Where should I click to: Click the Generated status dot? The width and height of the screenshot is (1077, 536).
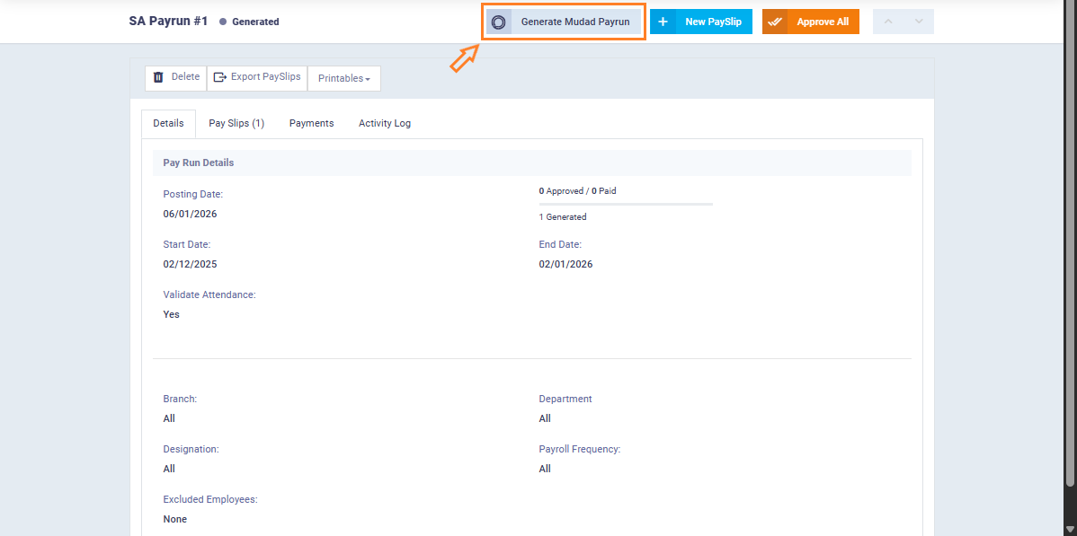tap(223, 22)
